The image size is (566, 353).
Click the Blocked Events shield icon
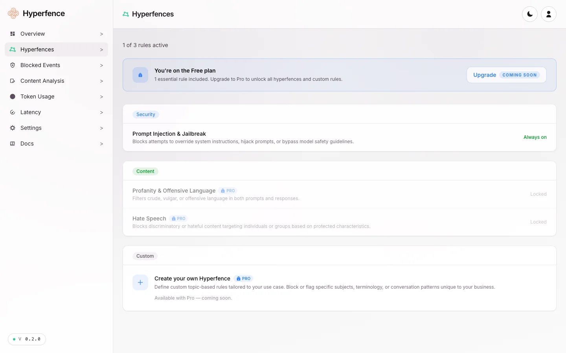click(x=13, y=65)
